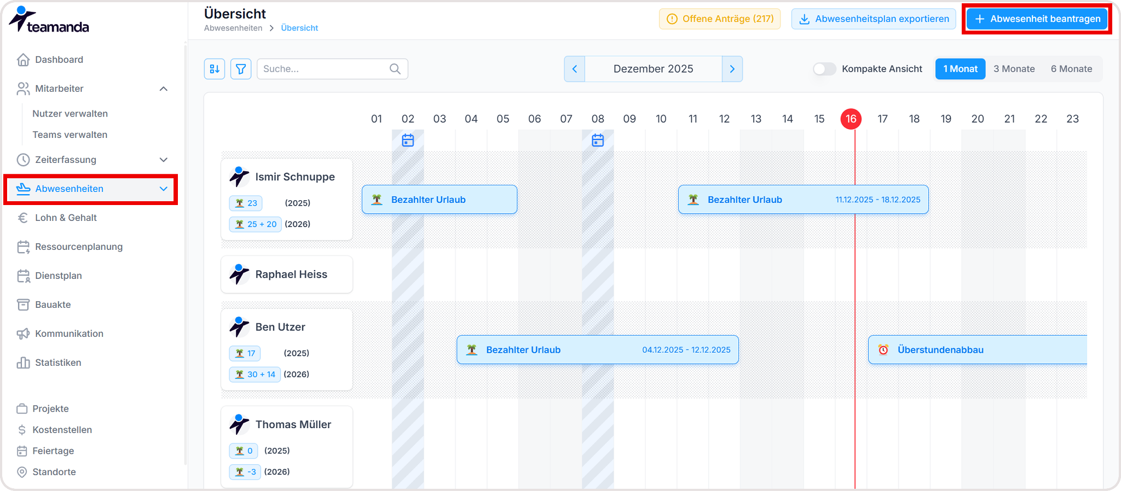Go to the previous month arrow
Viewport: 1121px width, 491px height.
pyautogui.click(x=575, y=69)
